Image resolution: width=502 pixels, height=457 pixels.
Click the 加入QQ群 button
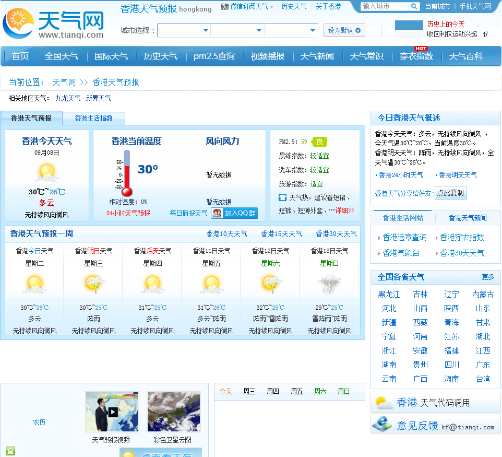click(234, 213)
